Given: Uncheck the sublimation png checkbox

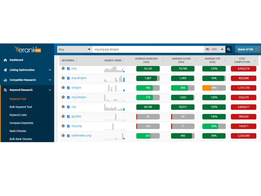Looking at the screenshot, I should click(x=68, y=136).
